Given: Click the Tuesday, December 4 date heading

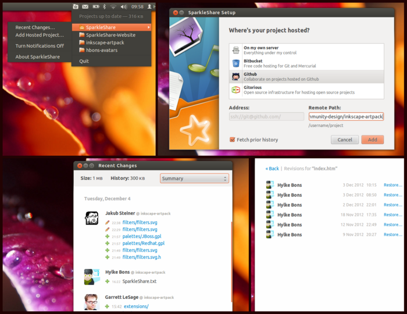Looking at the screenshot, I should tap(107, 198).
